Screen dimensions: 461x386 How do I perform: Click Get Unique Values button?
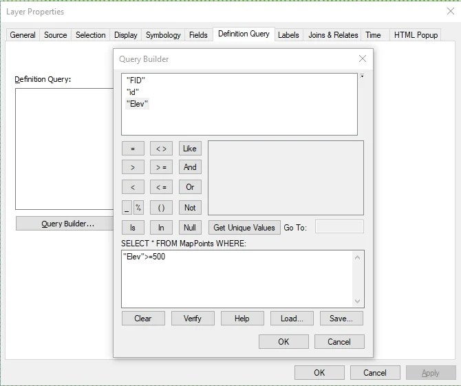click(x=244, y=228)
